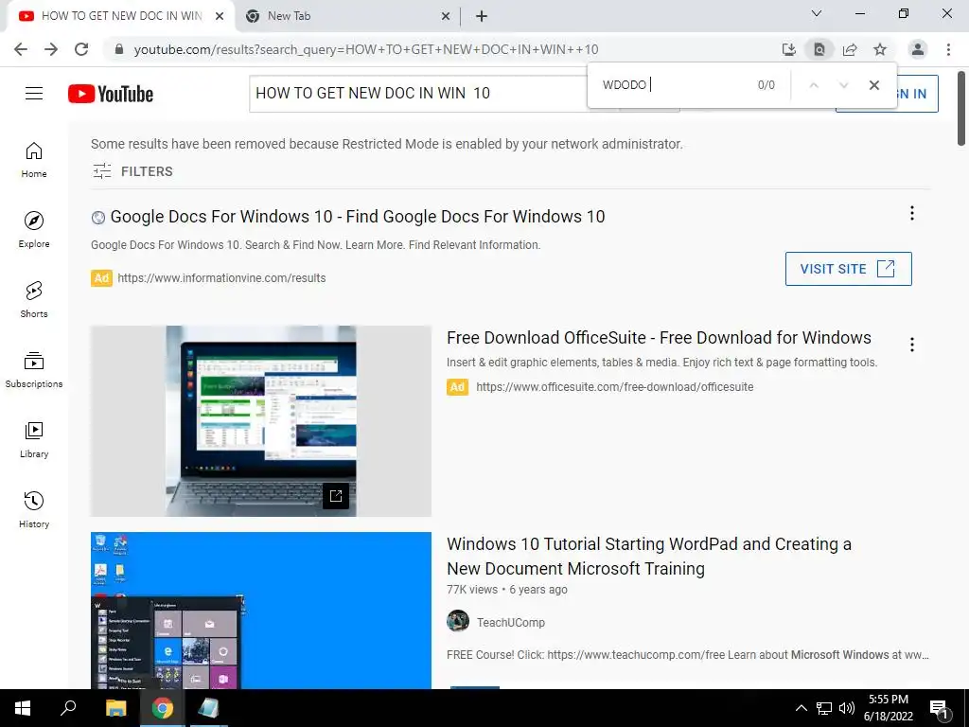Click the YouTube search input field
The width and height of the screenshot is (969, 727).
(418, 94)
